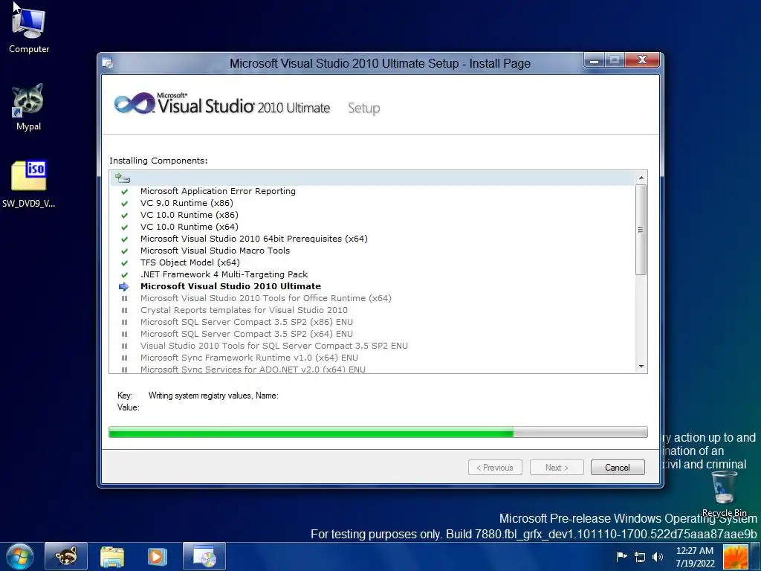Click the component list scroll down arrow
The height and width of the screenshot is (571, 761).
click(641, 367)
